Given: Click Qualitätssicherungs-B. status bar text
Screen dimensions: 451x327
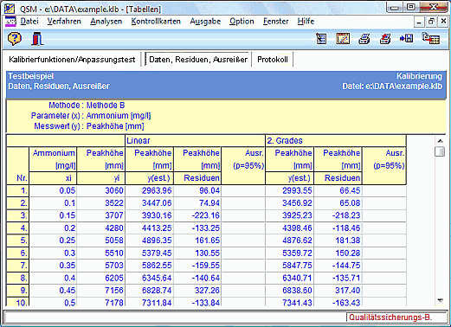Looking at the screenshot, I should point(390,317).
